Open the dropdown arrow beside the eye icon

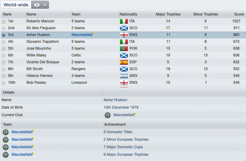(45, 5)
